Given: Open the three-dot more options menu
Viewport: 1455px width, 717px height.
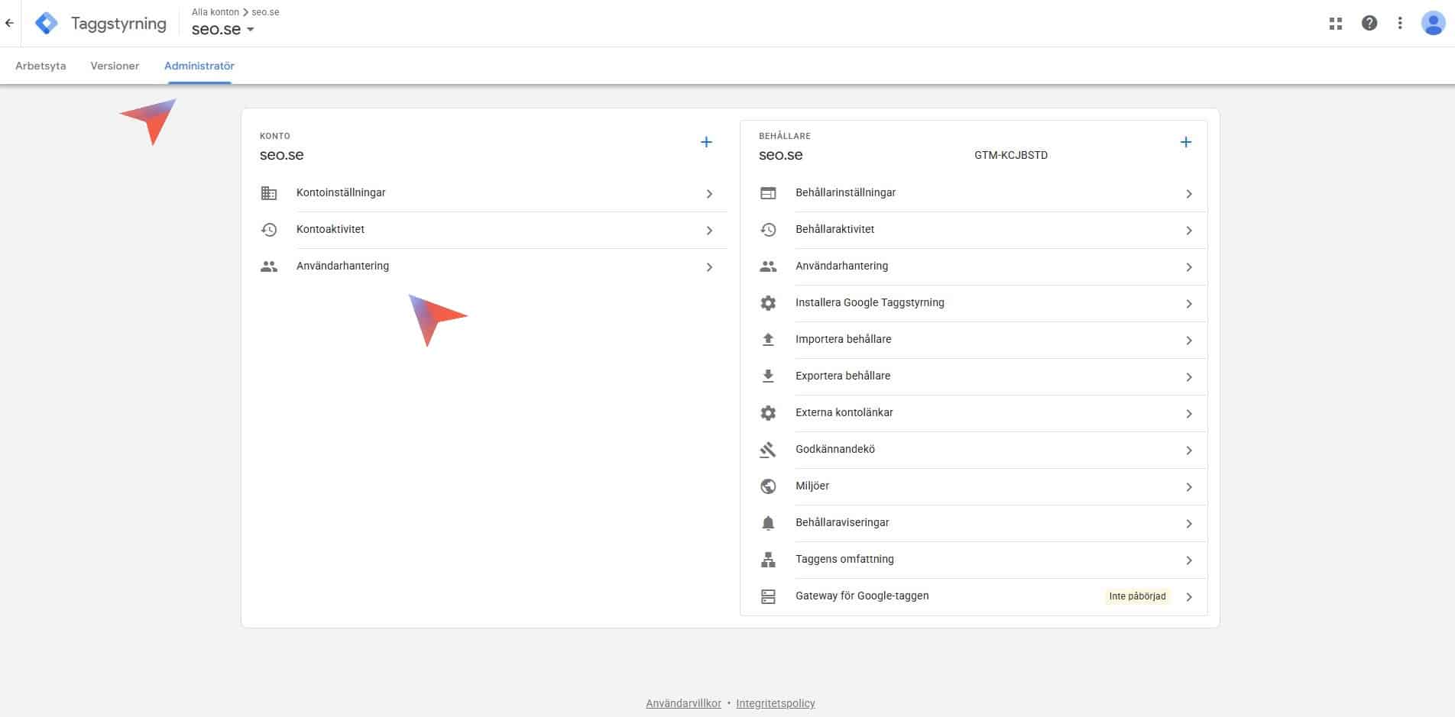Looking at the screenshot, I should coord(1400,24).
